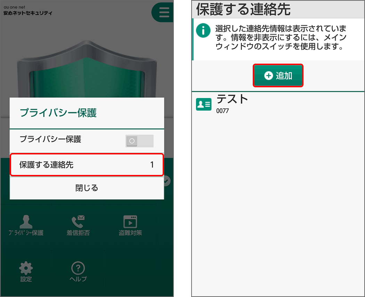Open the hamburger menu at top right
This screenshot has height=297, width=365.
click(163, 13)
